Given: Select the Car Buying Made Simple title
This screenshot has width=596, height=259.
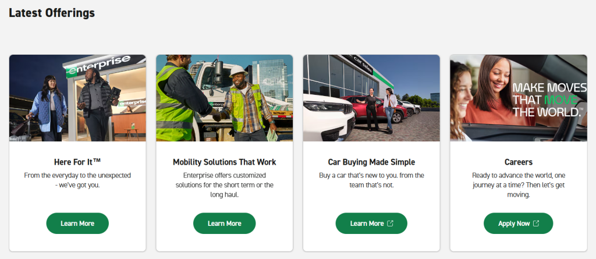Looking at the screenshot, I should coord(371,162).
